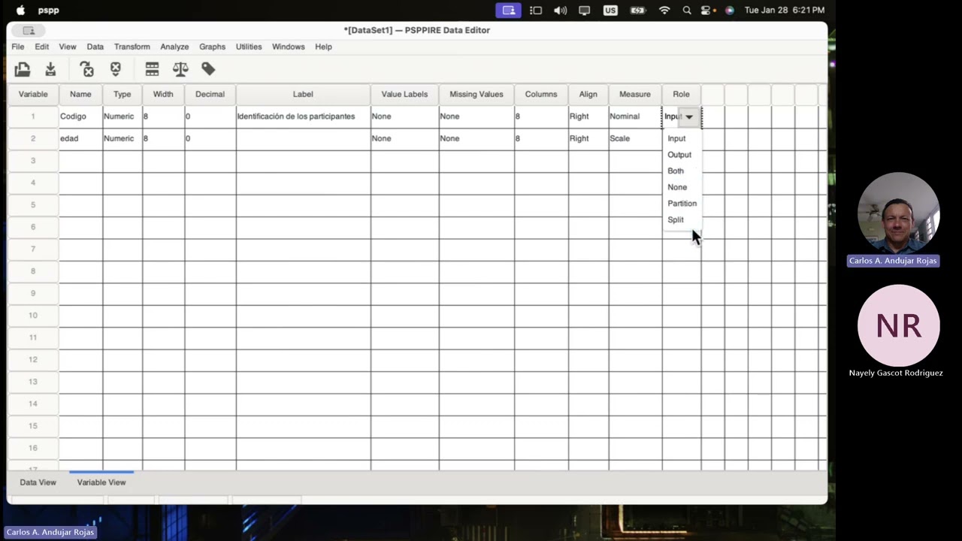Screen dimensions: 962x541
Task: Click the Label column header
Action: [303, 94]
